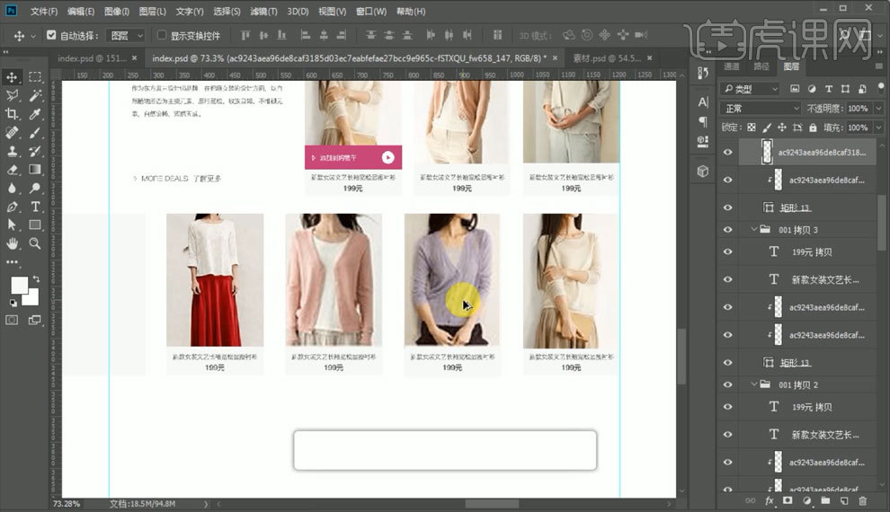This screenshot has width=890, height=512.
Task: Switch to the 路径 panel tab
Action: coord(761,66)
